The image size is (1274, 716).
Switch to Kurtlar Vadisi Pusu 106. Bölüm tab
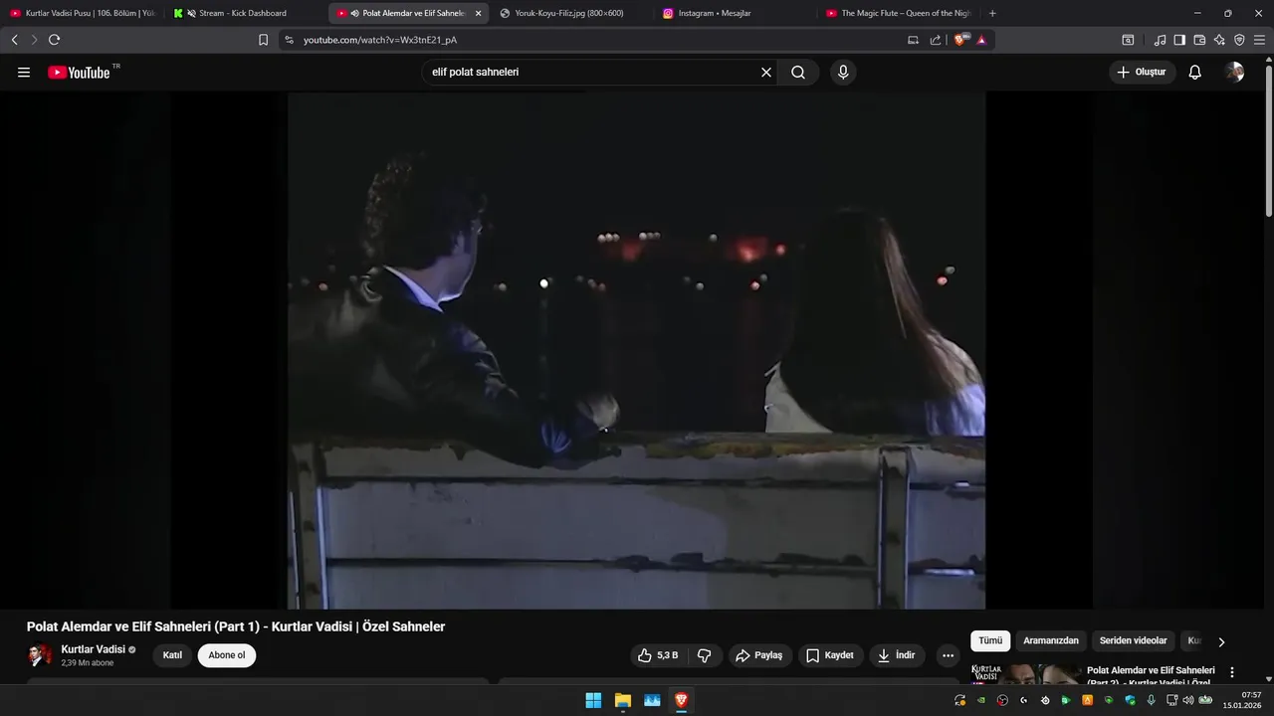click(x=83, y=13)
